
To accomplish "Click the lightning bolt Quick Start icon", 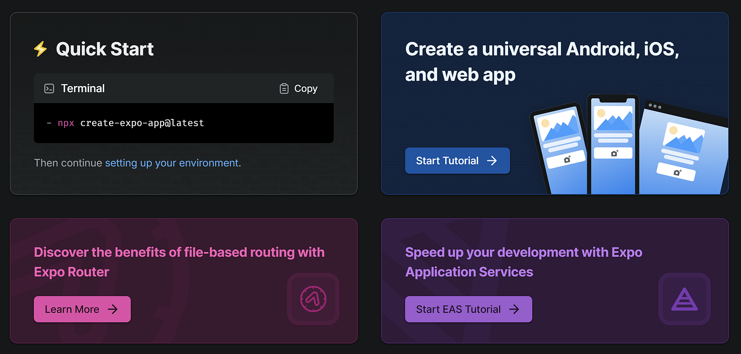I will point(39,49).
